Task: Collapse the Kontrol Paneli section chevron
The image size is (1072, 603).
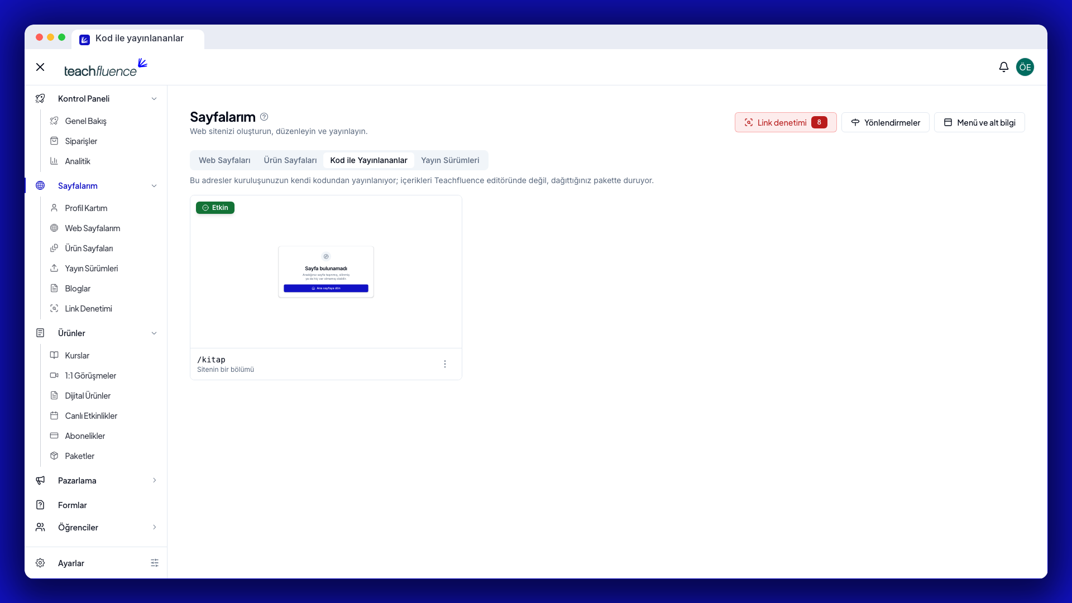Action: (154, 99)
